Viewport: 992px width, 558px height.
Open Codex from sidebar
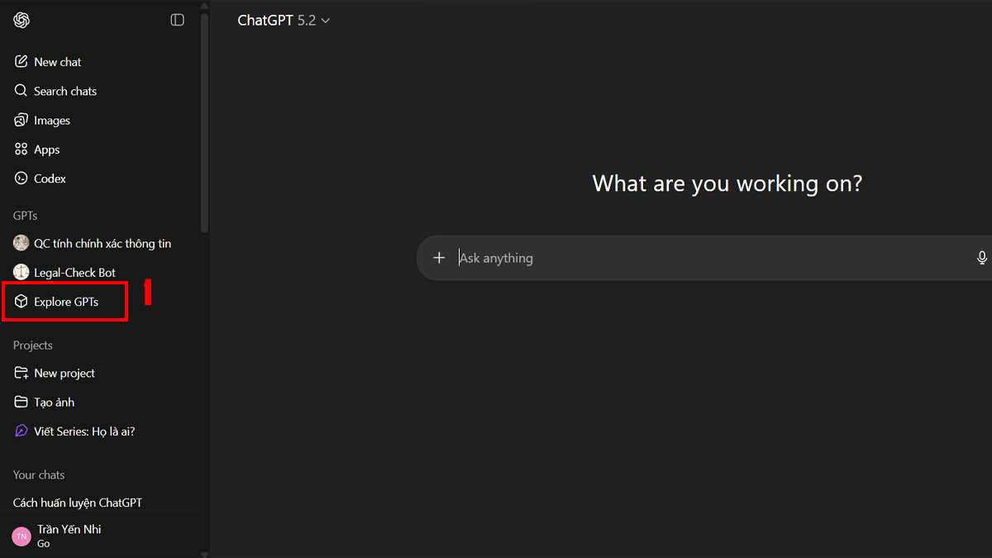50,179
